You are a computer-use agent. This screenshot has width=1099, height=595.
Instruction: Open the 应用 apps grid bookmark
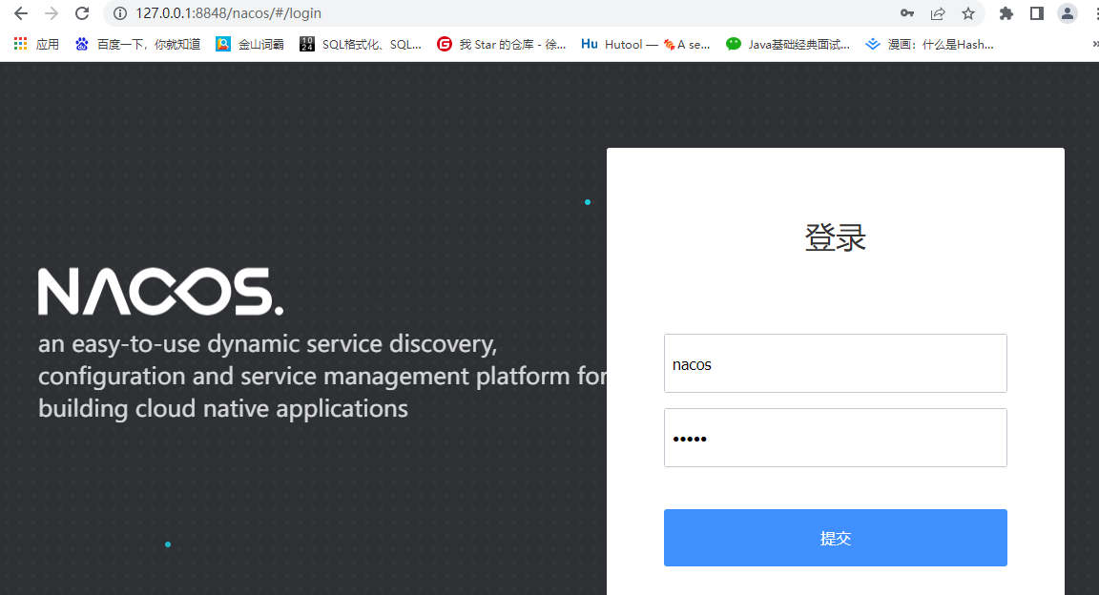pyautogui.click(x=36, y=44)
